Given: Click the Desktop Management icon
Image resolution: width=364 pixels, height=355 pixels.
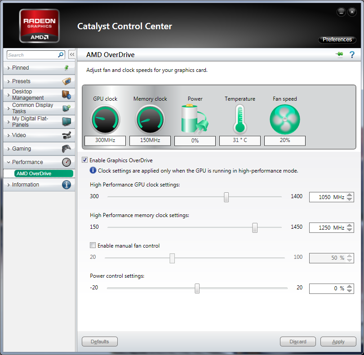Looking at the screenshot, I should pos(67,95).
